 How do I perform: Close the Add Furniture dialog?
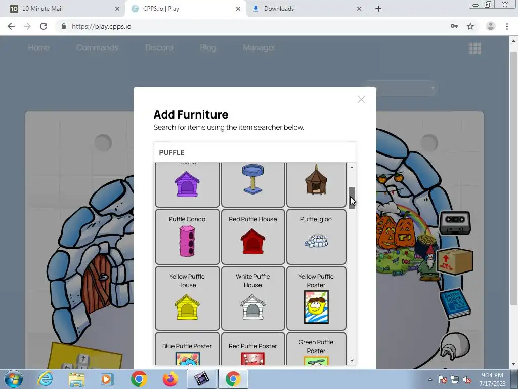point(361,99)
